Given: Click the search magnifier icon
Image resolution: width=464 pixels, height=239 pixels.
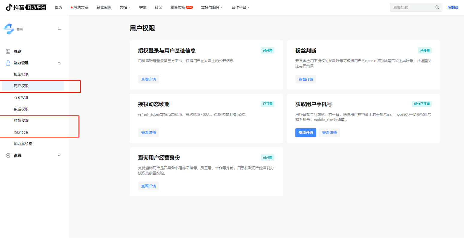Looking at the screenshot, I should [437, 7].
